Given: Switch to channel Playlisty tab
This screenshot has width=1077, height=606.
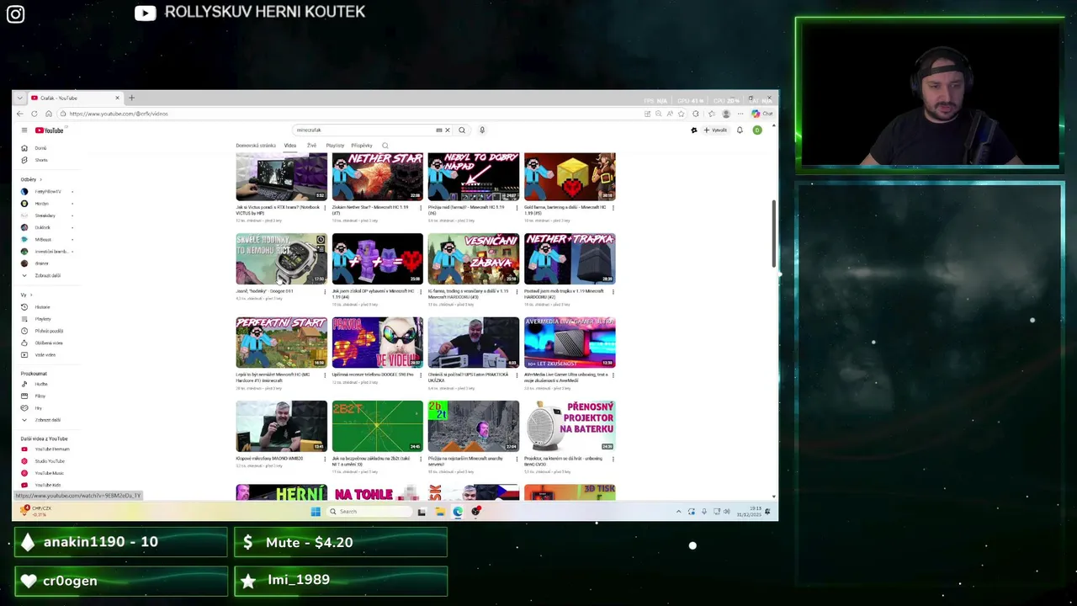Looking at the screenshot, I should (335, 146).
